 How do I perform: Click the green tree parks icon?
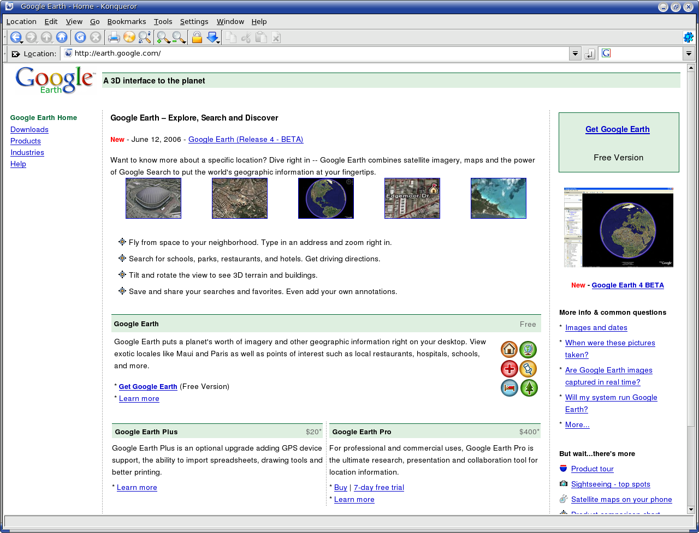point(528,388)
